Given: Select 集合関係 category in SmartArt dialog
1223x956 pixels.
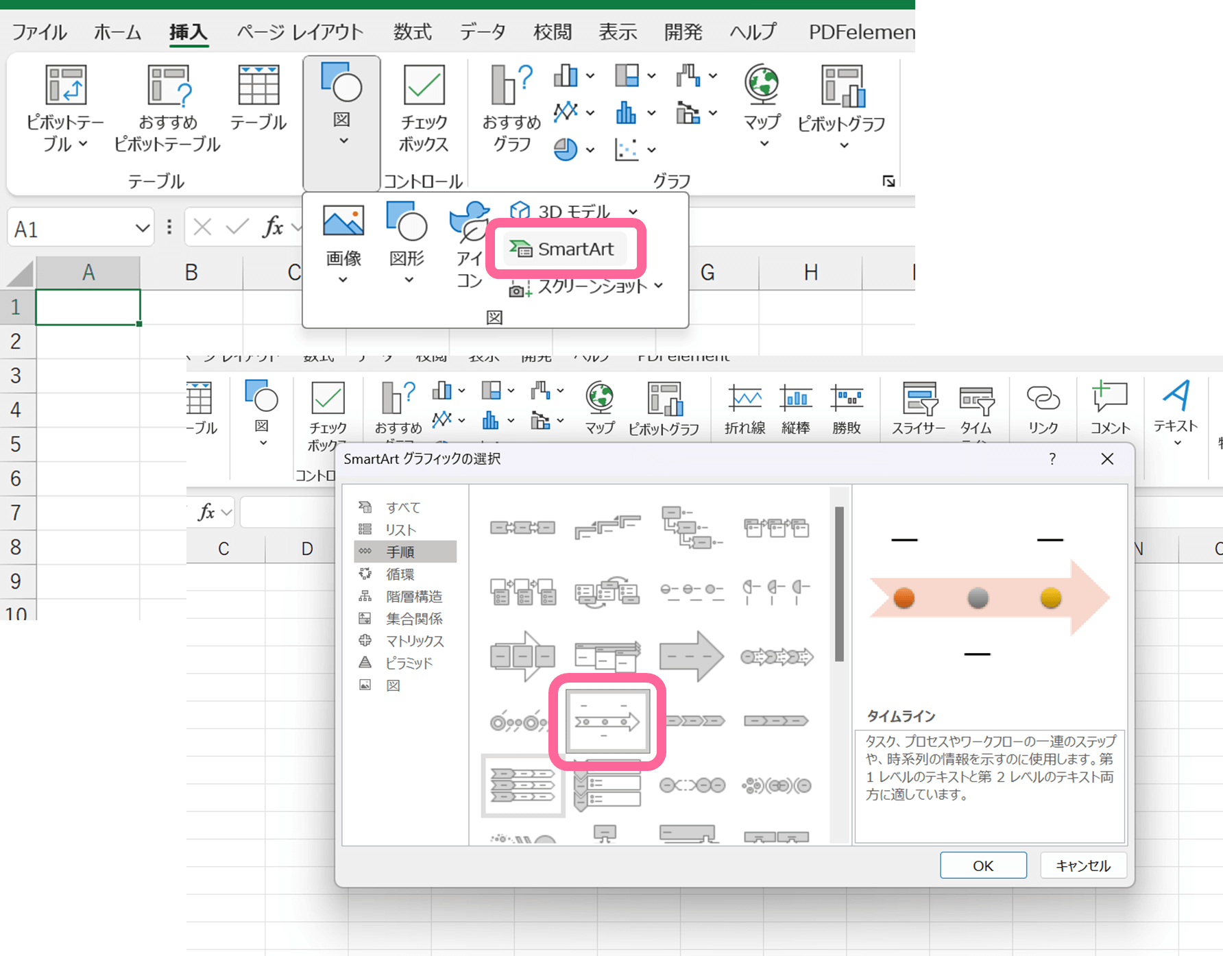Looking at the screenshot, I should click(404, 619).
